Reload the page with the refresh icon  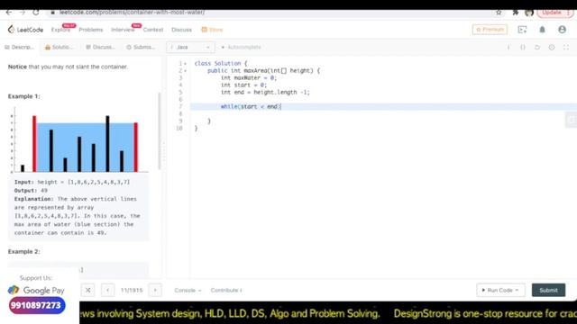click(x=36, y=12)
